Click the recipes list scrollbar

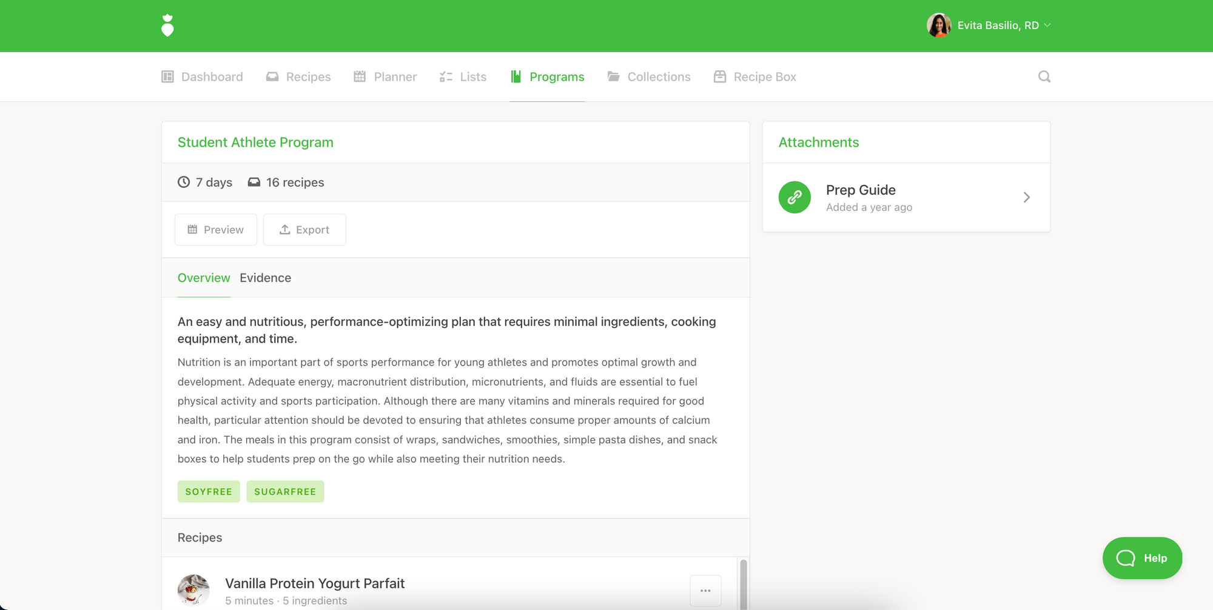coord(744,584)
